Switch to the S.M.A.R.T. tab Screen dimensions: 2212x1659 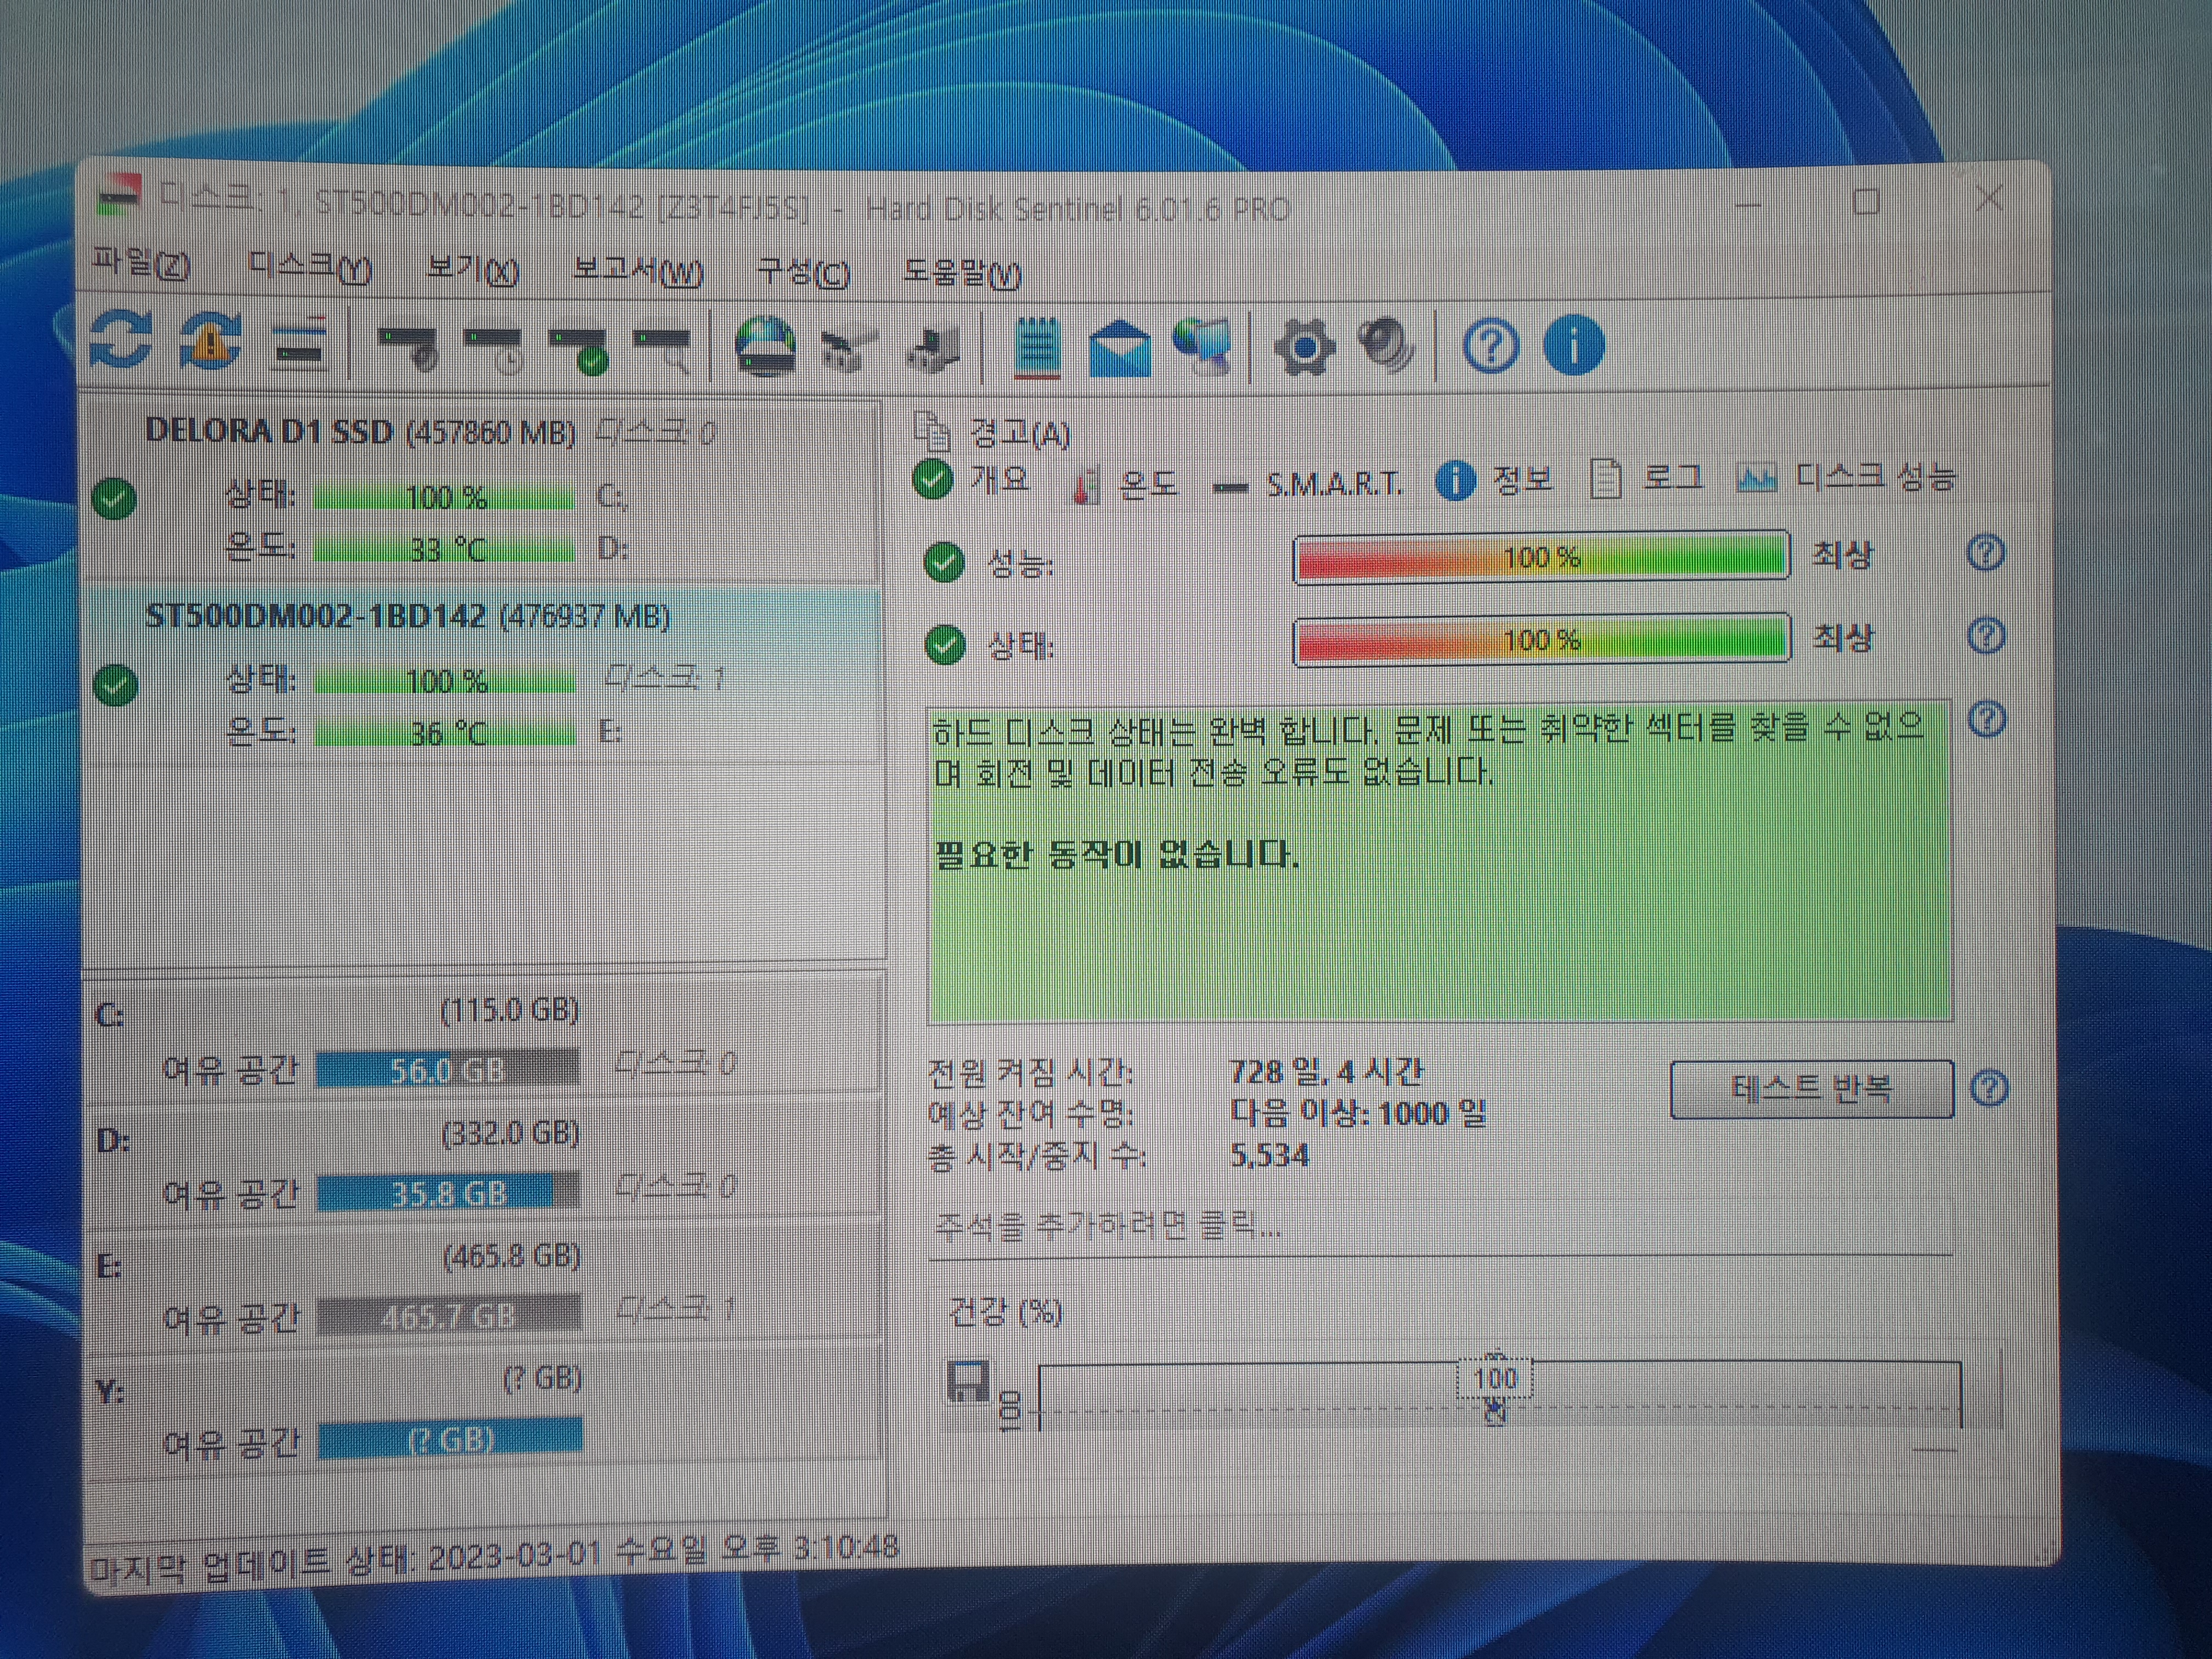[x=1308, y=486]
